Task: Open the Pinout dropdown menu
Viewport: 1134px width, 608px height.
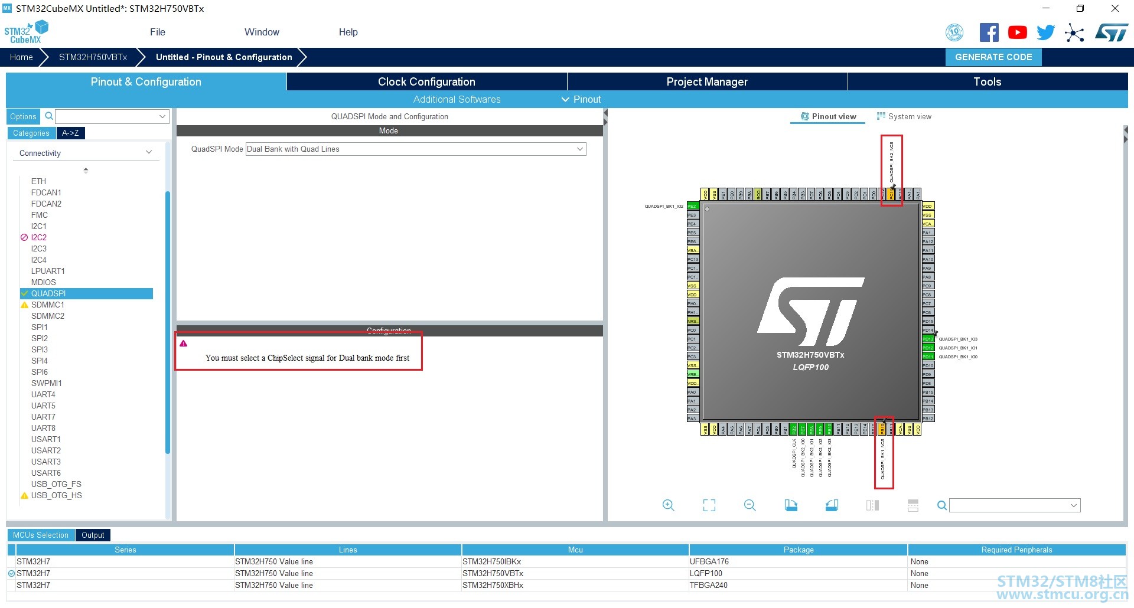Action: [581, 99]
